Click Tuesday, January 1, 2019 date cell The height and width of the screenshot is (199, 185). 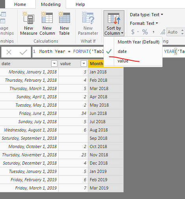pyautogui.click(x=29, y=171)
